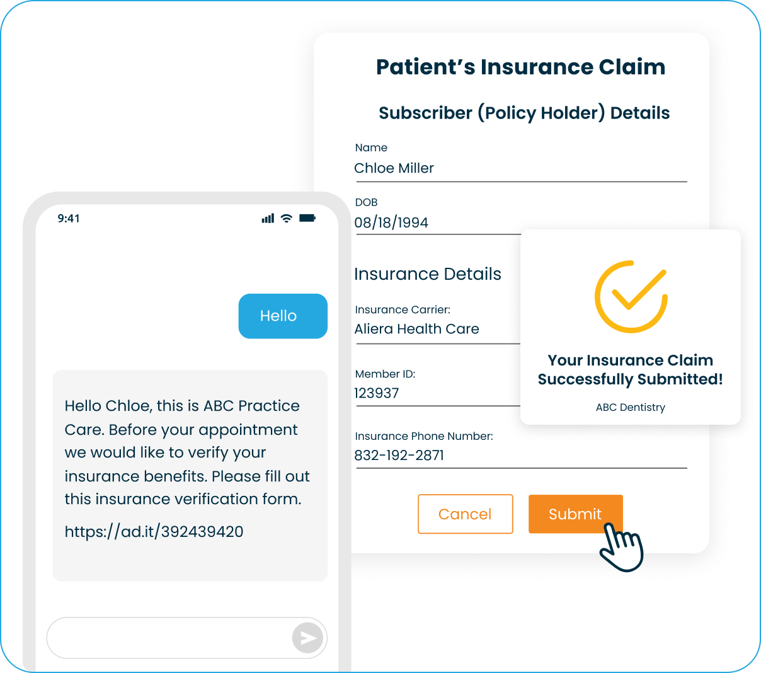Click the empty message compose box
Image resolution: width=761 pixels, height=673 pixels.
pyautogui.click(x=170, y=638)
